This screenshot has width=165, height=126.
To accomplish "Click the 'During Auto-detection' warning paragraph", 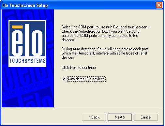I will 105,53.
